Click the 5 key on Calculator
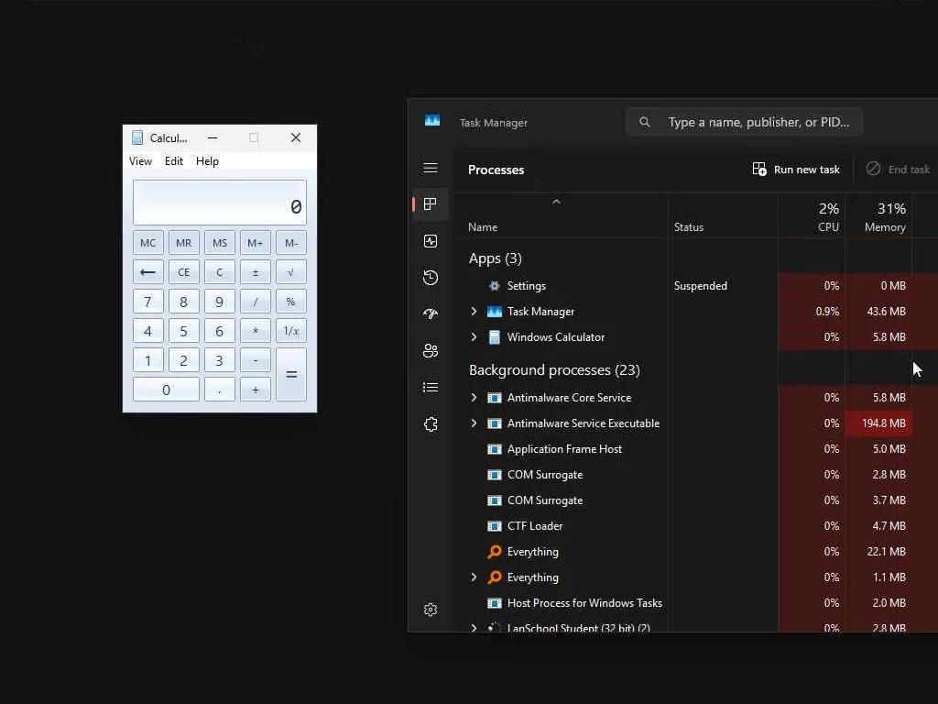 coord(183,331)
